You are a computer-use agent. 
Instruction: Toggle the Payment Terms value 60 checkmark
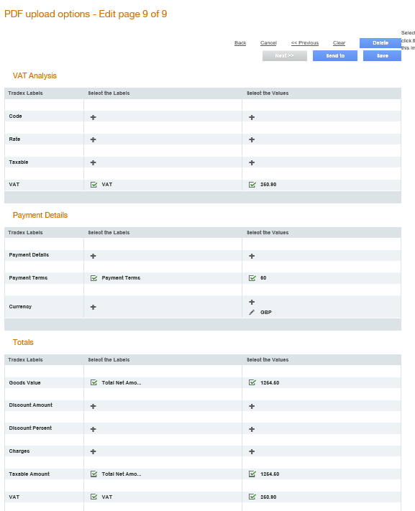252,278
